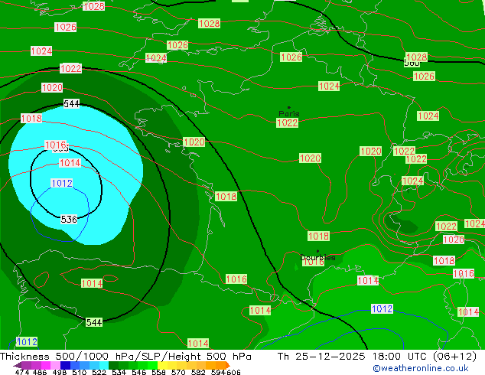Image resolution: width=485 pixels, height=375 pixels.
Task: Click the 544 label above the cyan area
Action: point(71,103)
